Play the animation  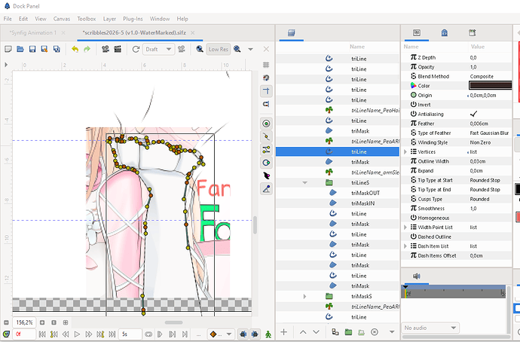[77, 334]
